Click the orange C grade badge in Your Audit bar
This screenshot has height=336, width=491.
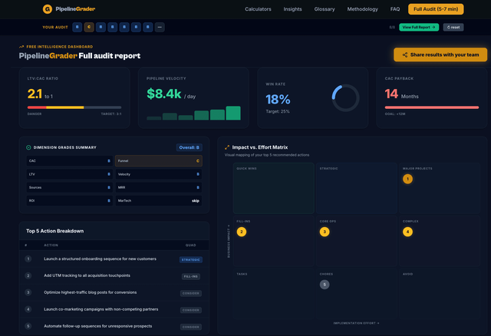(89, 28)
